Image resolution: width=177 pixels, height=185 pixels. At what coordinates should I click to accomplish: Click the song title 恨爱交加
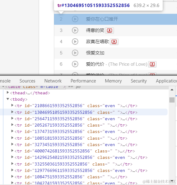[x=95, y=53]
